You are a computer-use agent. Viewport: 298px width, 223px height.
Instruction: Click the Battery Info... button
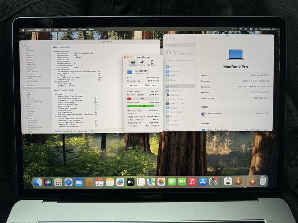pos(151,85)
